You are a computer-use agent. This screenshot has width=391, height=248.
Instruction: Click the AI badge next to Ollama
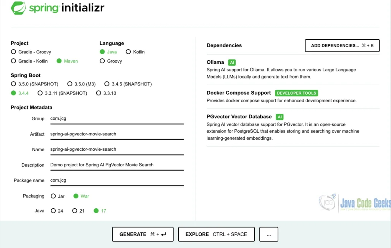232,63
